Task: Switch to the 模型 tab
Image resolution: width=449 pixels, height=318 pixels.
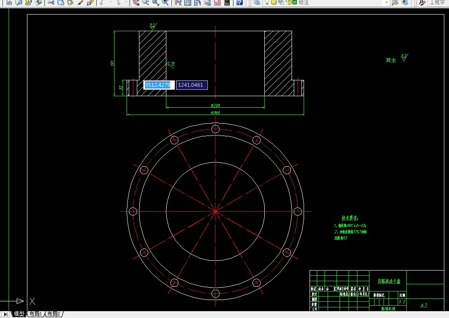Action: (19, 314)
